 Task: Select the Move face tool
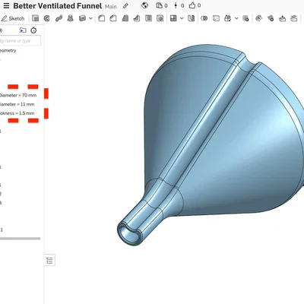tap(282, 18)
